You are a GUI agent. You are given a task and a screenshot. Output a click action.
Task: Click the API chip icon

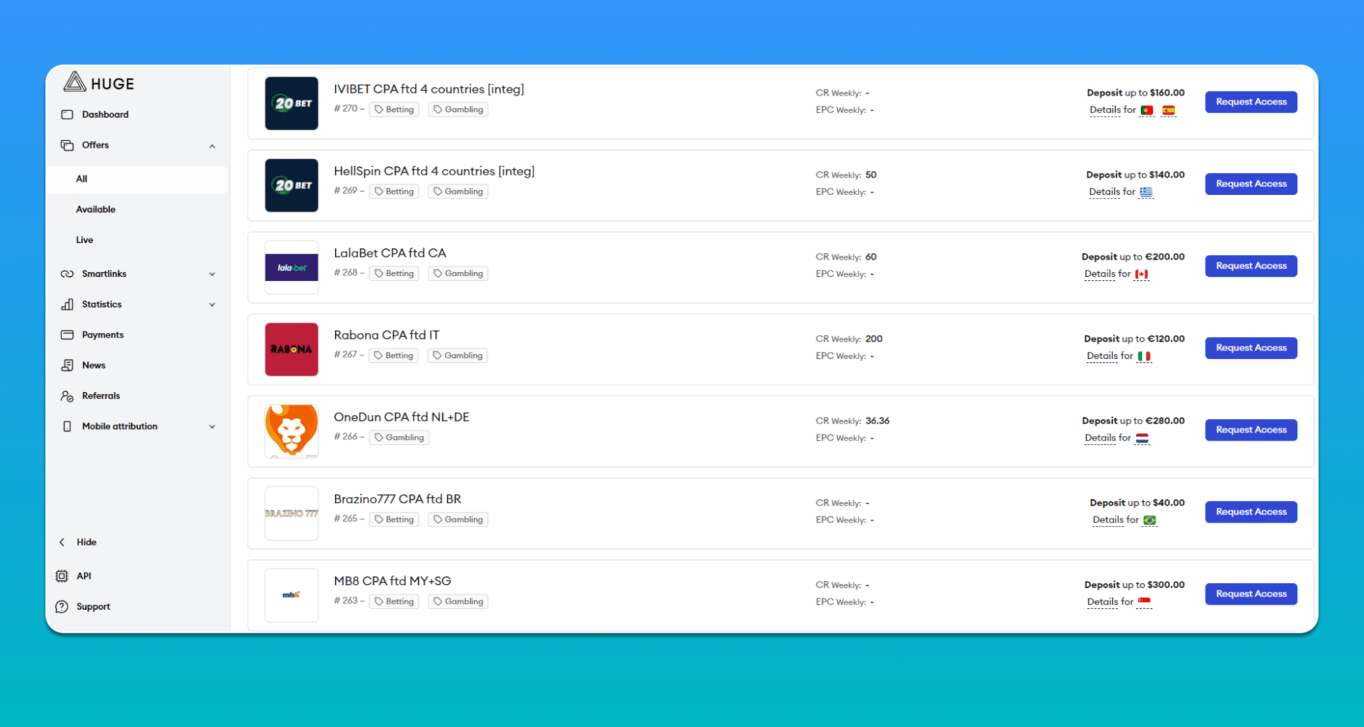62,576
